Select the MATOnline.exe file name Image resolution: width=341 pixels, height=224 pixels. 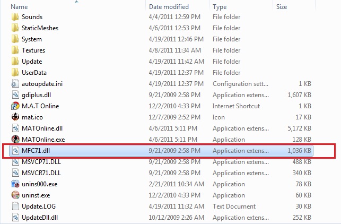click(43, 139)
